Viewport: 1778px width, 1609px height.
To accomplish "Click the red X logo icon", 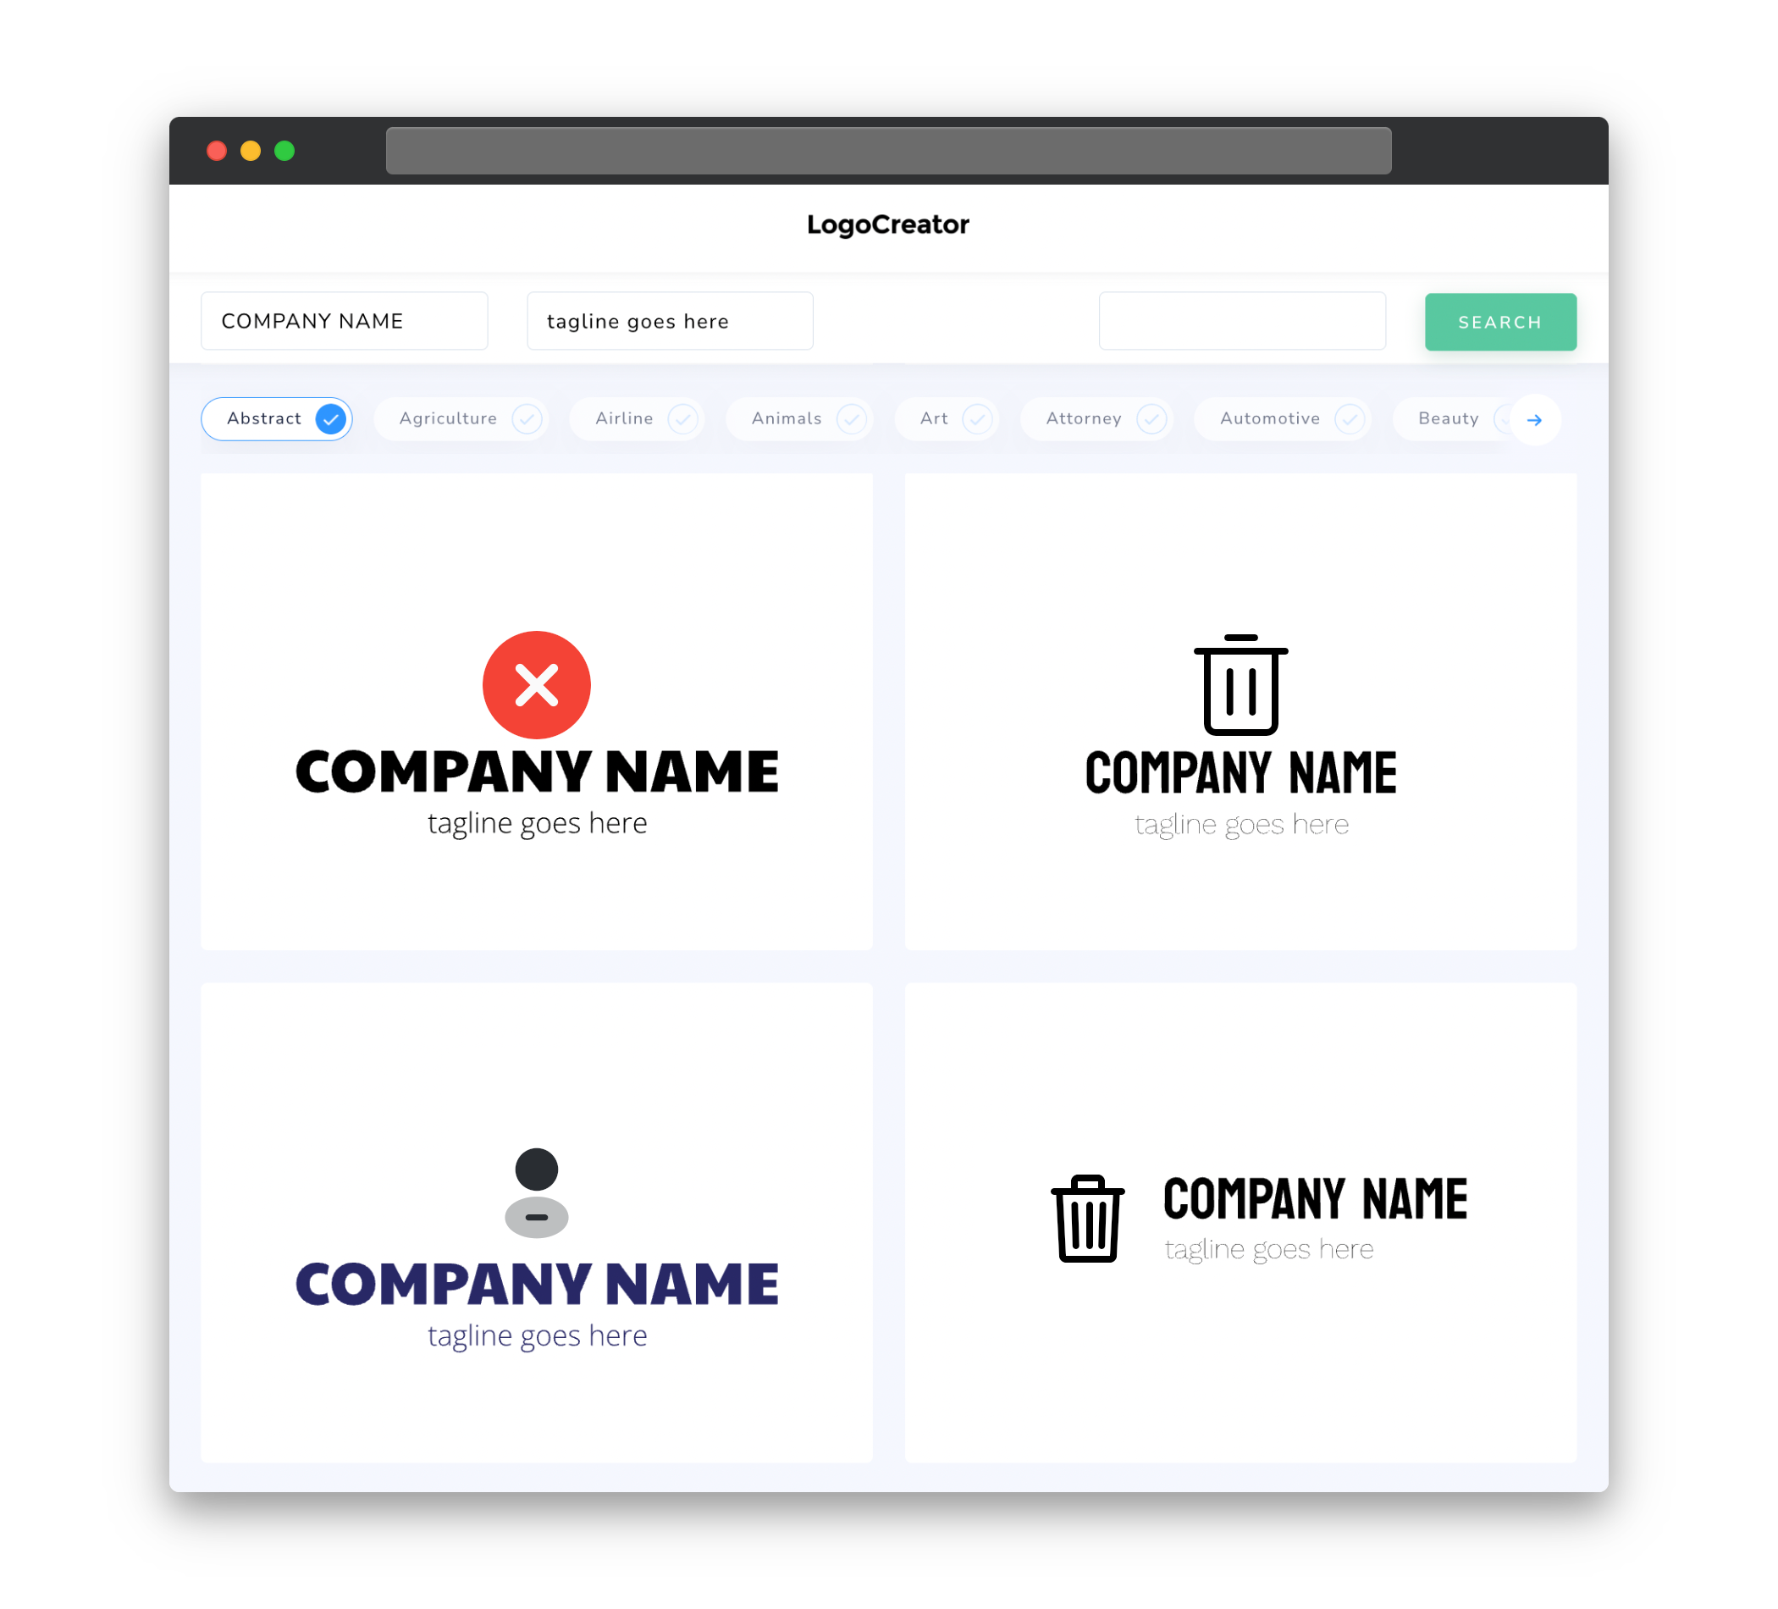I will tap(536, 683).
